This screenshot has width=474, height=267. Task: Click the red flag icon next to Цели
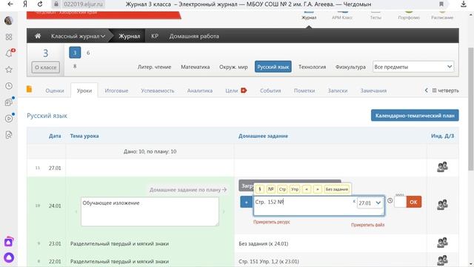tap(244, 90)
